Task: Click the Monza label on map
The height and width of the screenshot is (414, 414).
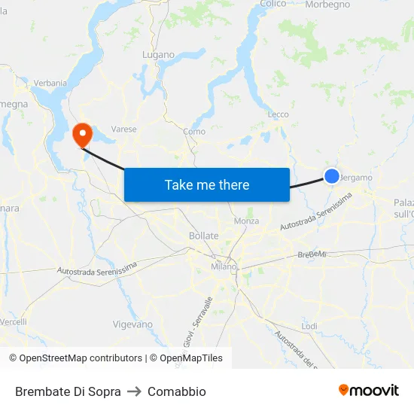Action: coord(246,221)
